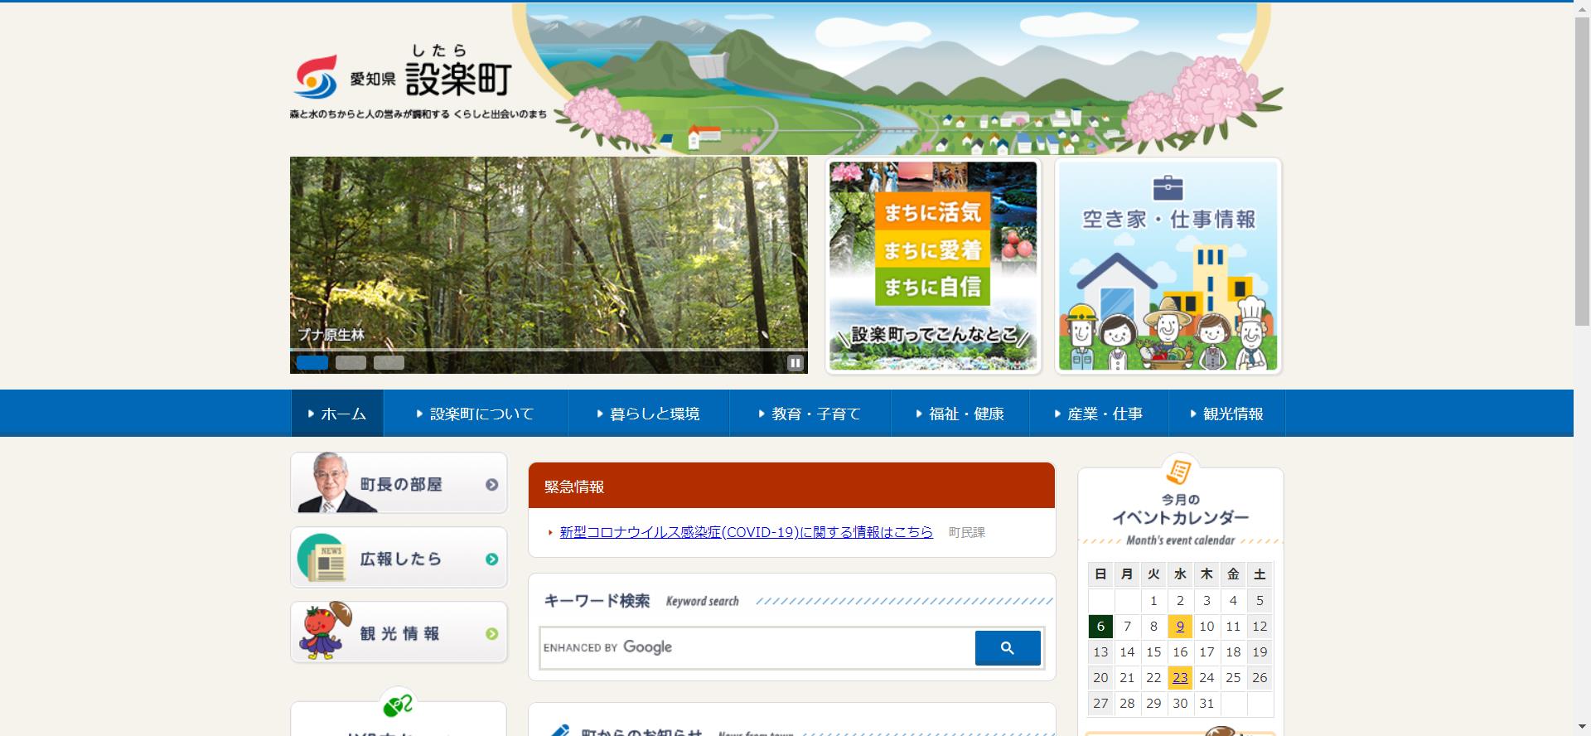
Task: Open the COVID-19 information link
Action: 746,532
